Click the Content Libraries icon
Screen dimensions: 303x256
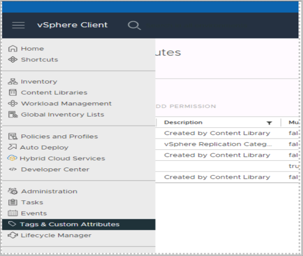click(x=13, y=93)
